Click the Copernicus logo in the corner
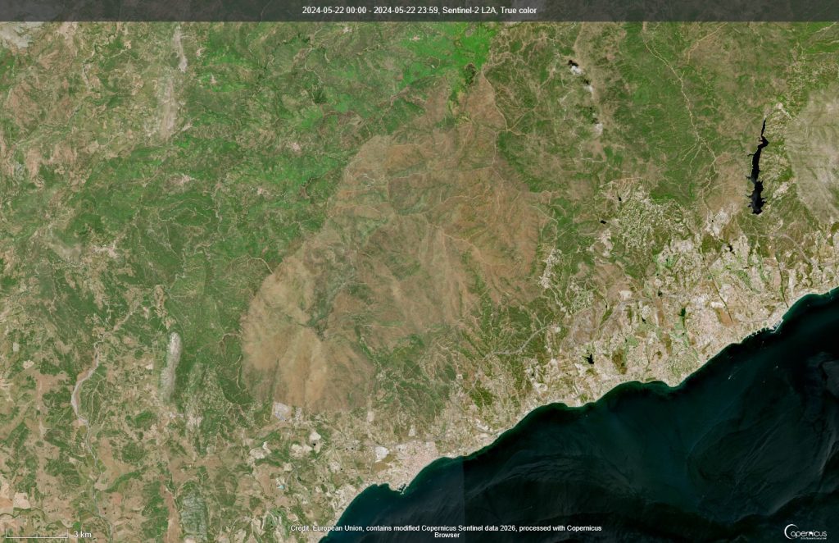 (805, 532)
